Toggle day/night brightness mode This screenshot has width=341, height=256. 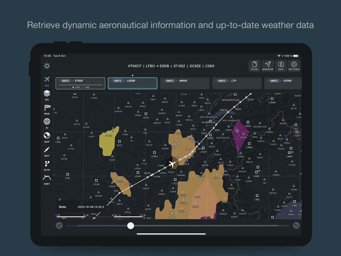click(x=47, y=66)
